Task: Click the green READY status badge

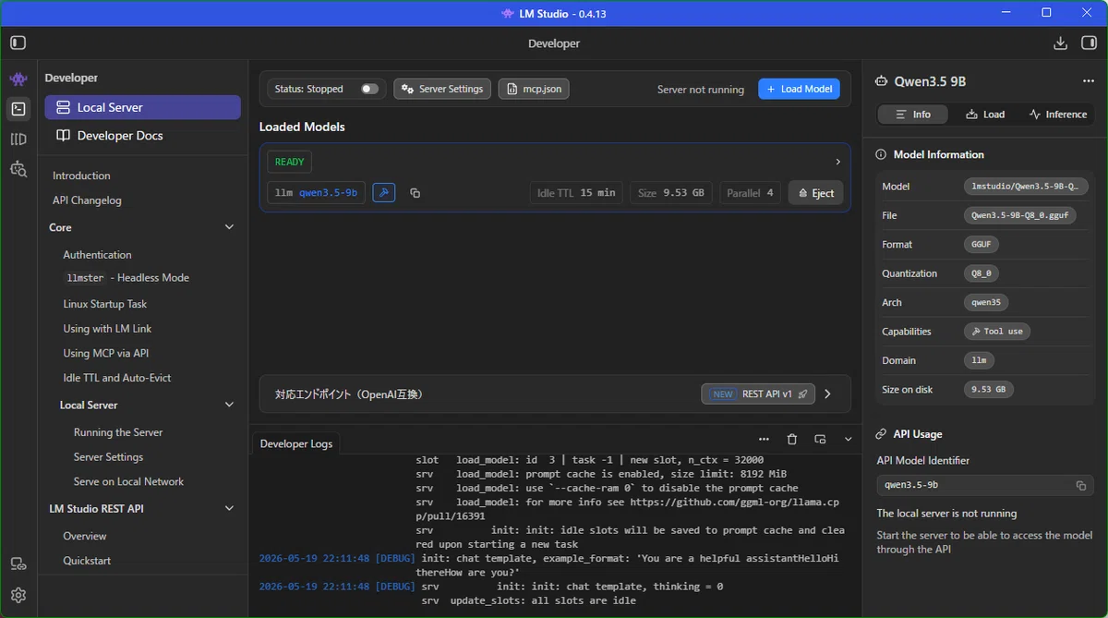Action: [289, 162]
